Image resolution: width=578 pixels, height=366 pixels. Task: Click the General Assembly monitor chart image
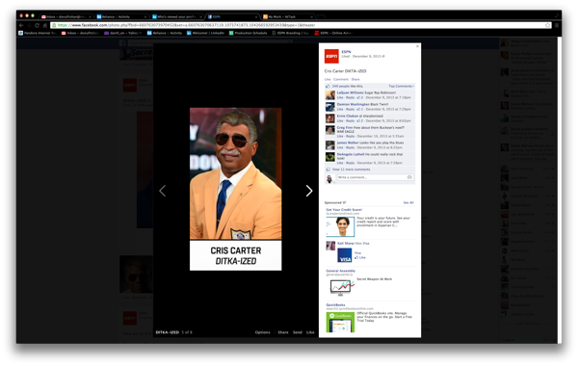click(x=340, y=287)
